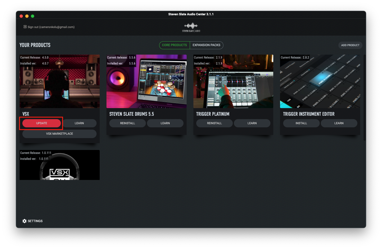Install the Trigger Instrument Editor
The width and height of the screenshot is (382, 249).
[x=301, y=123]
